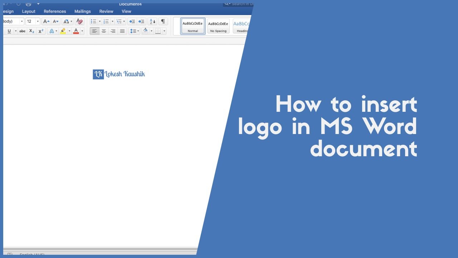
Task: Open underline style dropdown arrow
Action: pos(15,31)
